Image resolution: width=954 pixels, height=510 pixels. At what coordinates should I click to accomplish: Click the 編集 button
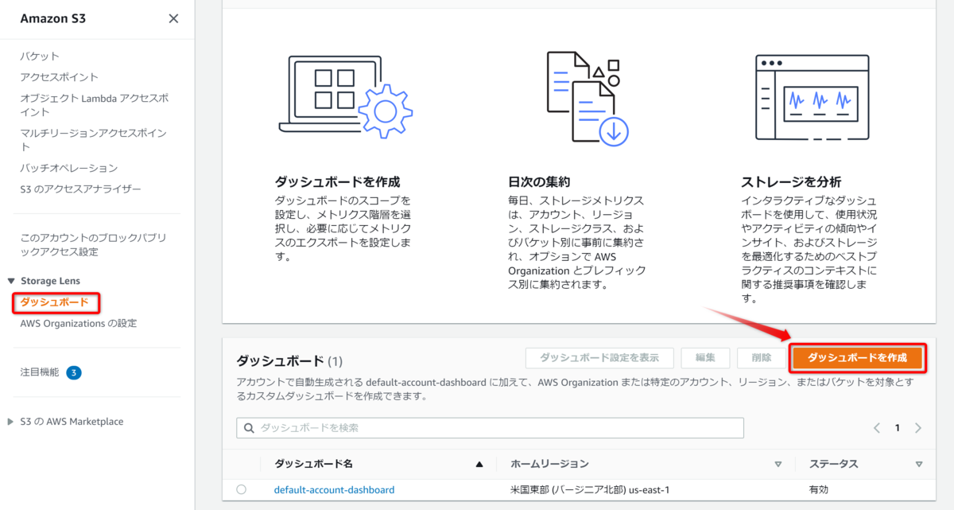click(705, 358)
